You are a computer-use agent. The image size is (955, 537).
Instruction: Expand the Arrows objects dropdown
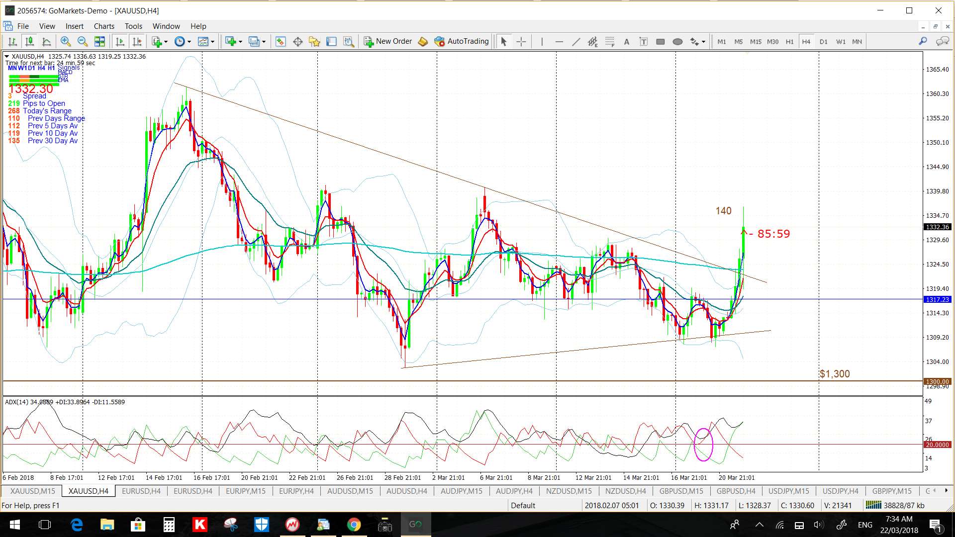tap(703, 42)
